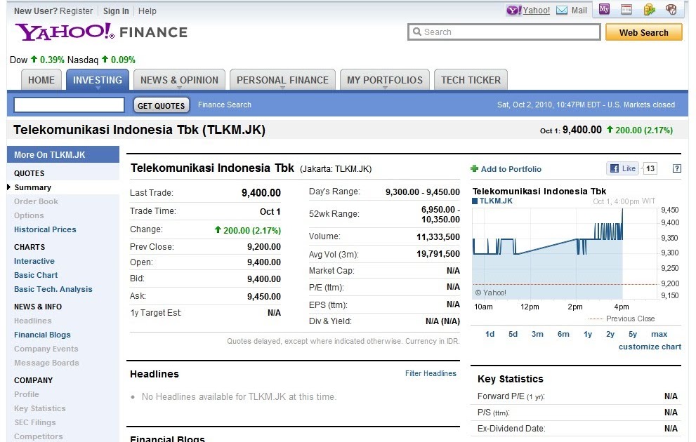
Task: Open Basic Tech. Analysis link
Action: (53, 289)
